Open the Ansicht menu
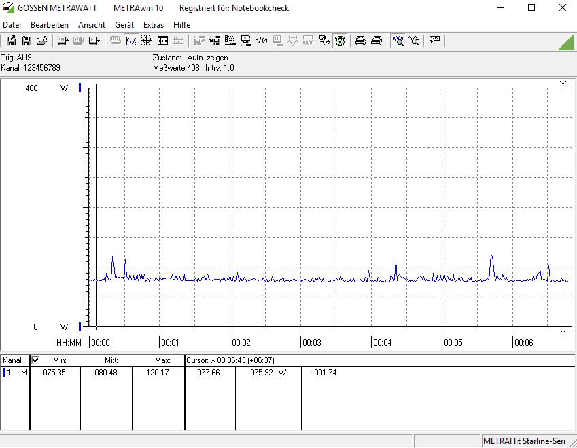This screenshot has height=448, width=577. point(92,25)
